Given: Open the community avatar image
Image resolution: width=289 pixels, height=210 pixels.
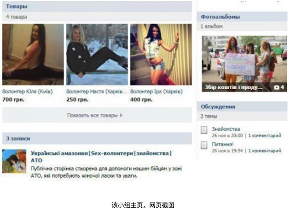Looking at the screenshot, I should [x=14, y=161].
